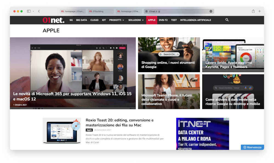Open the IOT menu item
274x163 pixels.
click(104, 20)
